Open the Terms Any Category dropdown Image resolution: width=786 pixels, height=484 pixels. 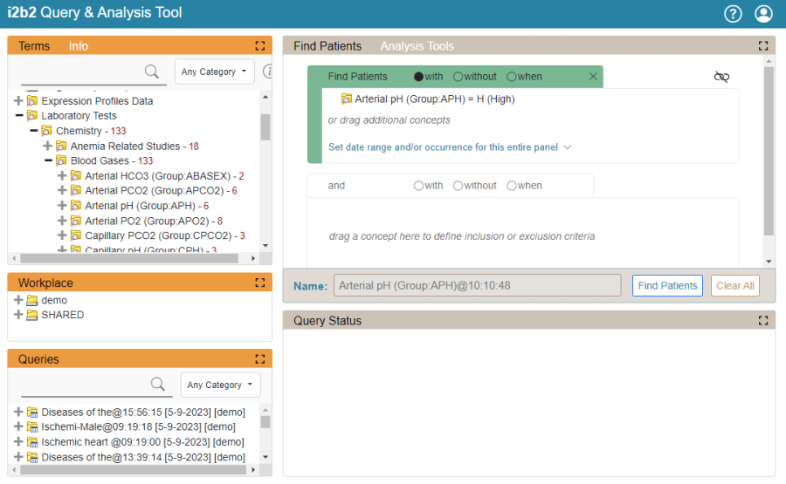point(214,72)
